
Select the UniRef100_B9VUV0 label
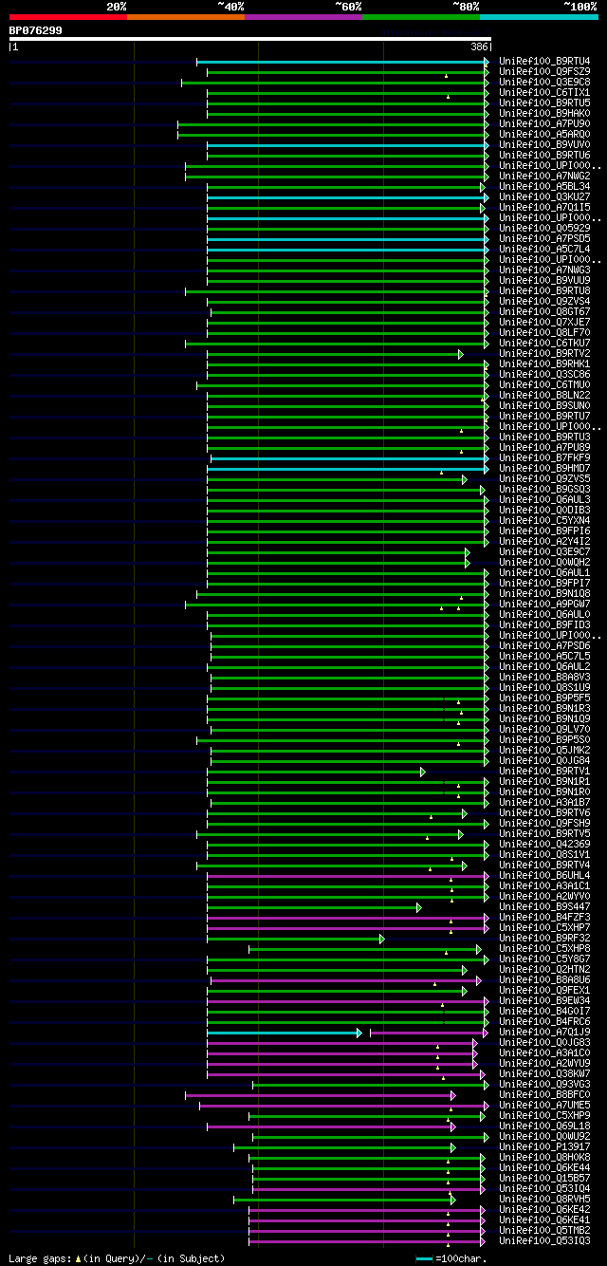click(x=544, y=145)
